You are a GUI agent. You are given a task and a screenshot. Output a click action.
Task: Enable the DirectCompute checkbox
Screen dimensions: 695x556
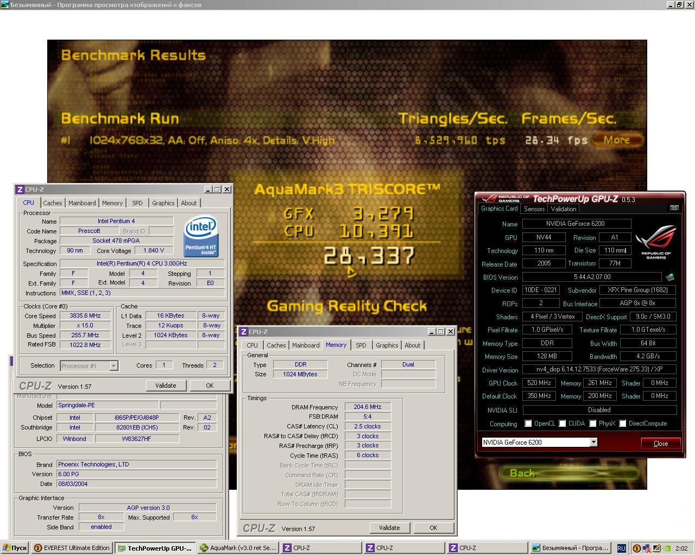point(623,424)
